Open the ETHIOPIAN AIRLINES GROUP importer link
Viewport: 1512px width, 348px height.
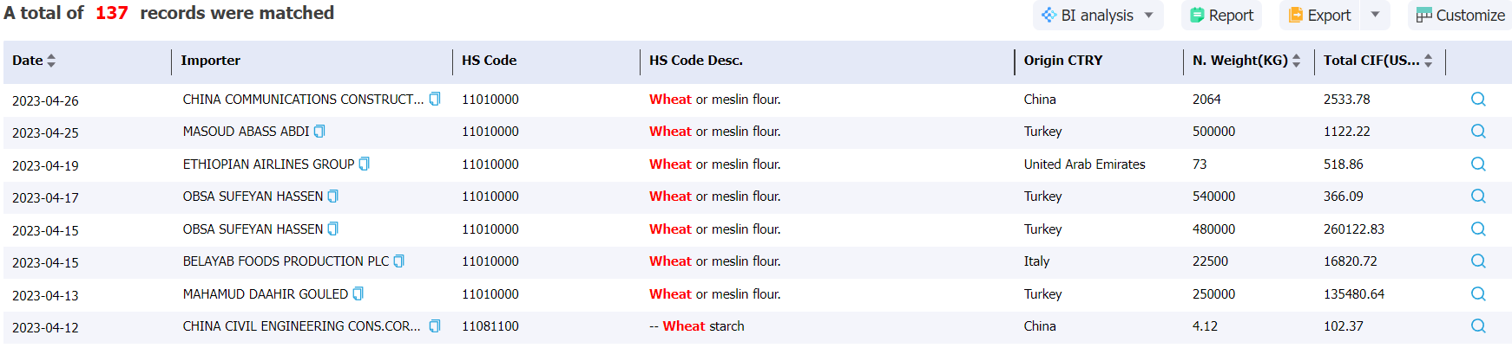tap(268, 164)
